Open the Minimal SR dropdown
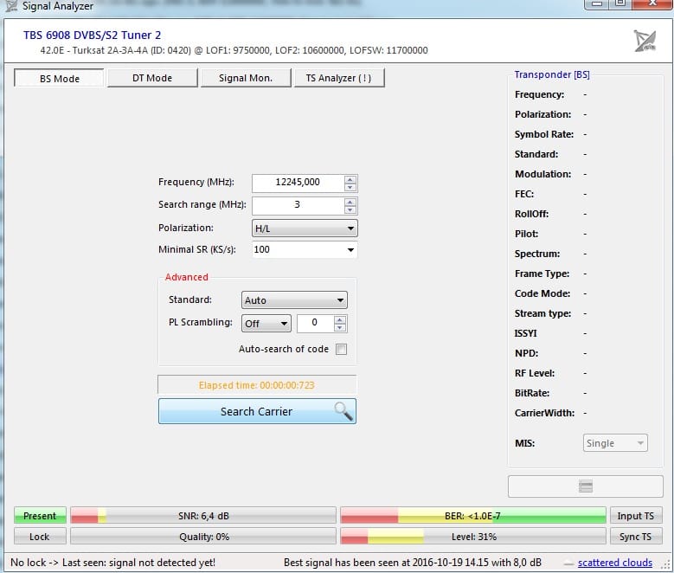Screen dimensions: 674x573 (305, 249)
